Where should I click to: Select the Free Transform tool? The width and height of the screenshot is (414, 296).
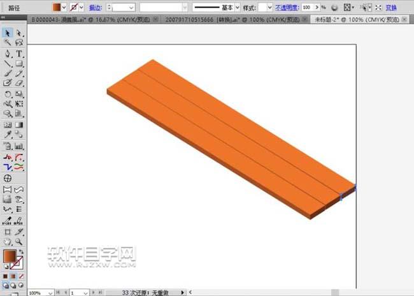coord(18,104)
